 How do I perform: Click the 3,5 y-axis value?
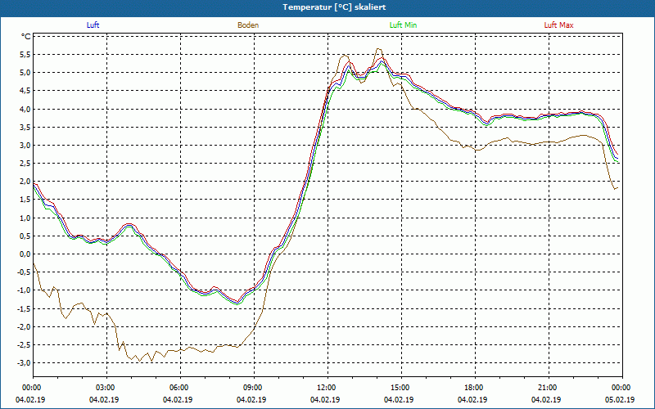point(25,128)
